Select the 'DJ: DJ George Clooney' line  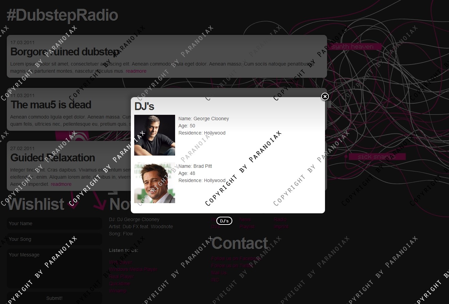click(134, 219)
